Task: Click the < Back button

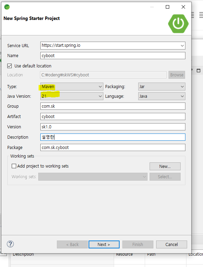Action: click(x=72, y=245)
